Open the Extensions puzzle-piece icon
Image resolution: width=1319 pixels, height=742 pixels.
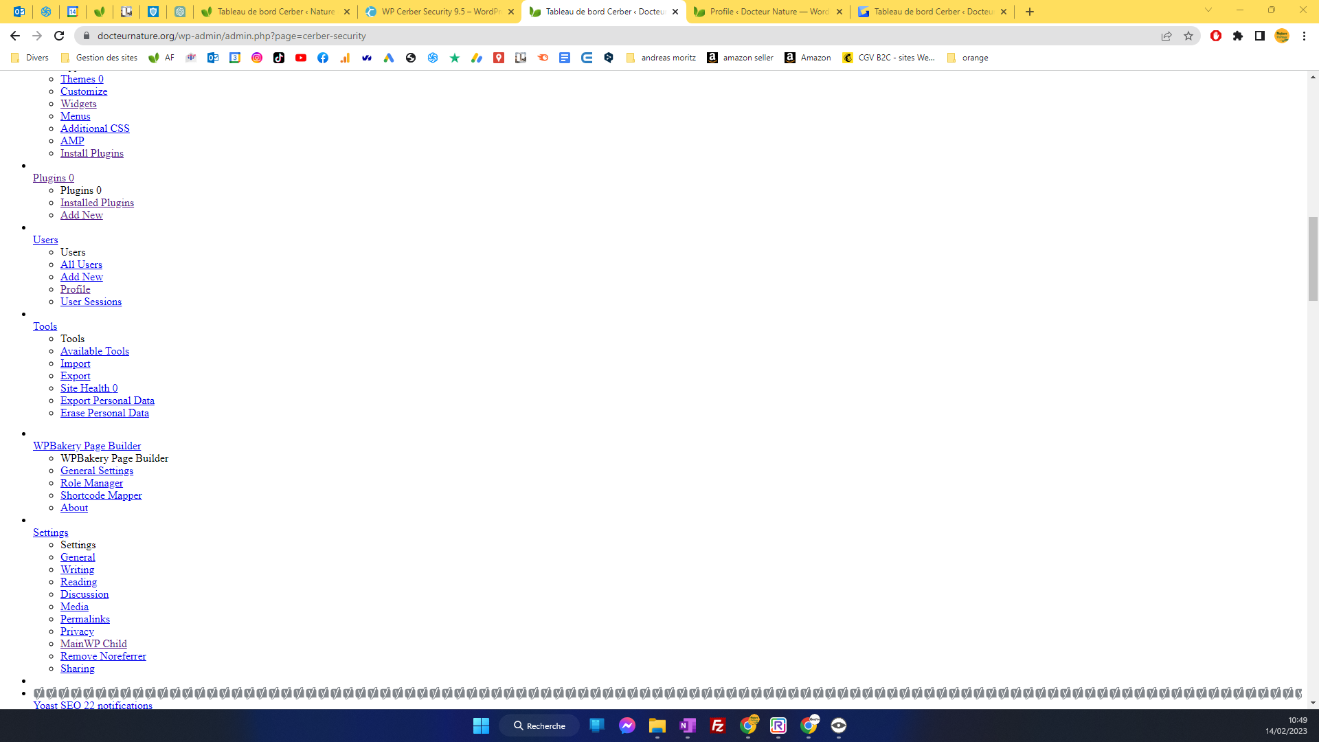coord(1238,36)
